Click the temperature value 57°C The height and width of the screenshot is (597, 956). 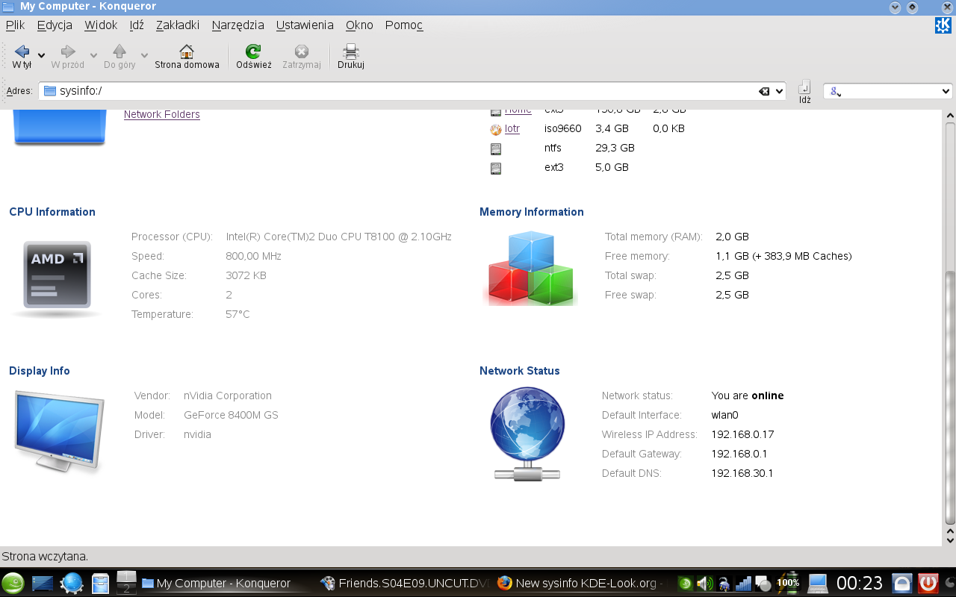[238, 314]
